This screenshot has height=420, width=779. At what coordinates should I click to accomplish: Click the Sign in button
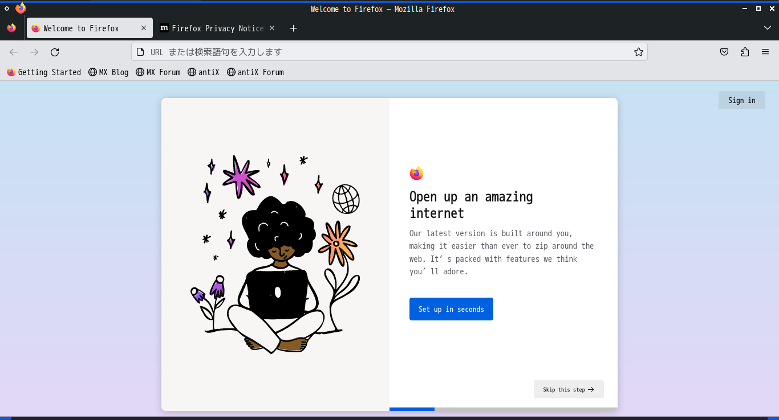pos(741,100)
